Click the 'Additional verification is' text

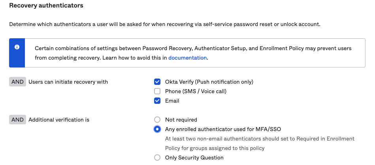(x=59, y=120)
